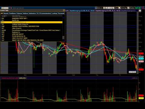Click the magenta icon at toolbar far right
This screenshot has height=109, width=145.
click(x=143, y=8)
